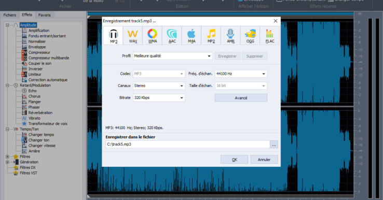Click the Fondu entrant/sortant effect icon
Image resolution: width=383 pixels, height=200 pixels.
[24, 36]
